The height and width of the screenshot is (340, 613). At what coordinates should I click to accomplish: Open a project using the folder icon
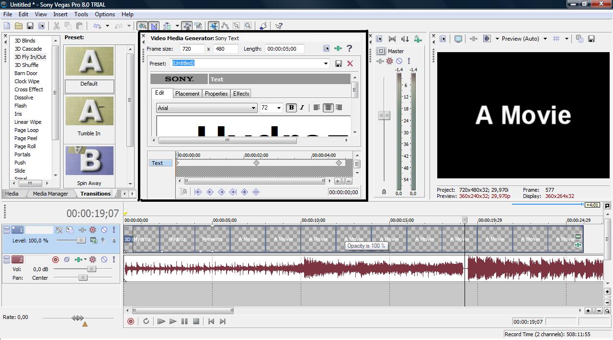click(x=19, y=26)
